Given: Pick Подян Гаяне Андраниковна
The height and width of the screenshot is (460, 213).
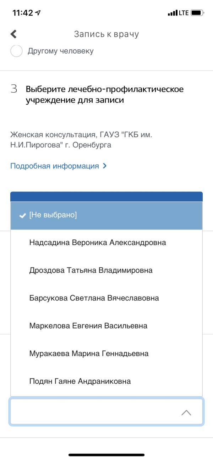Looking at the screenshot, I should 106,381.
